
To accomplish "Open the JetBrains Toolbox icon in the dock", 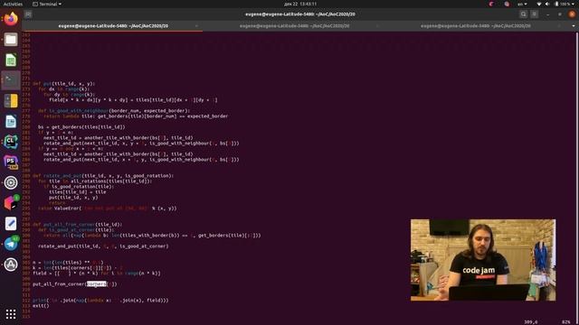I will (x=11, y=203).
